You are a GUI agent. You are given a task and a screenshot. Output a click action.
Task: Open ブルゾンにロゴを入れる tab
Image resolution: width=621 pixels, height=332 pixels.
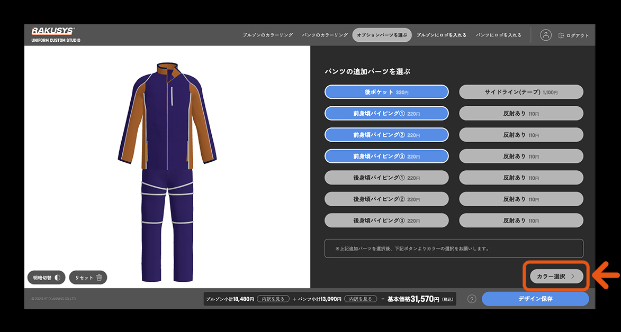click(x=442, y=35)
